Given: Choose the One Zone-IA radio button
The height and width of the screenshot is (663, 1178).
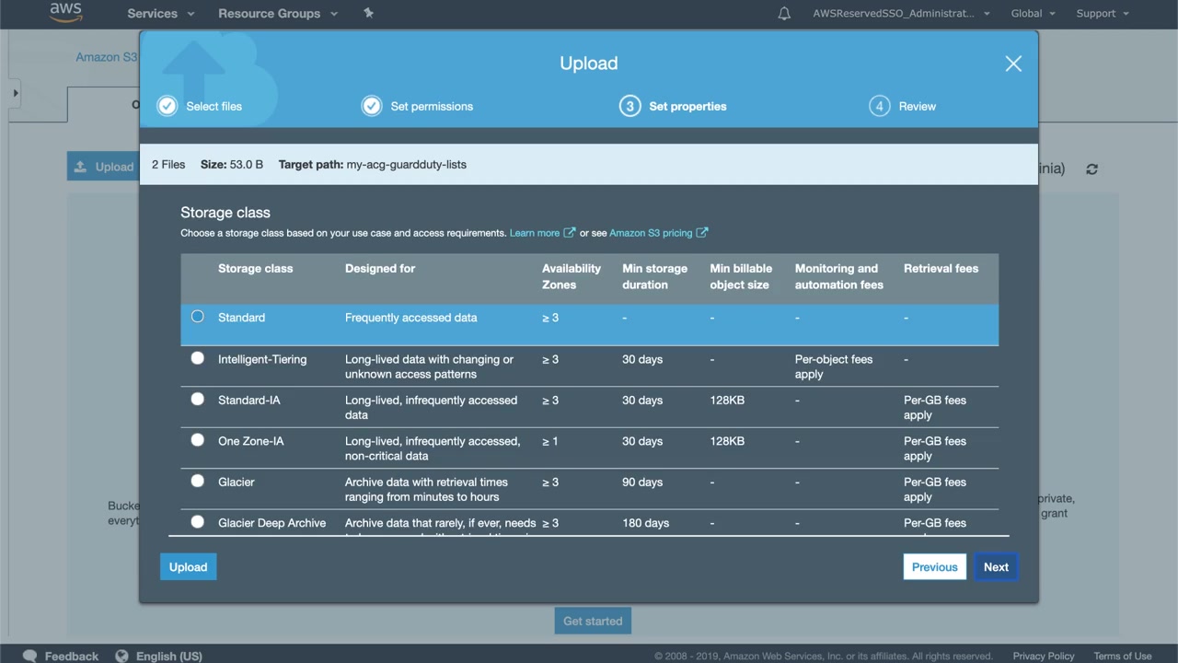Looking at the screenshot, I should (197, 440).
